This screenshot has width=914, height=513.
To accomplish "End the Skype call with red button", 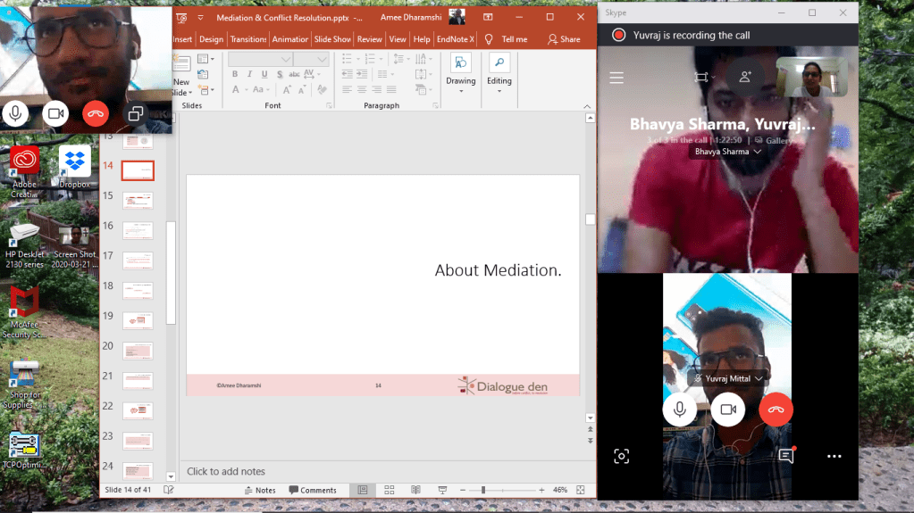I will coord(776,409).
